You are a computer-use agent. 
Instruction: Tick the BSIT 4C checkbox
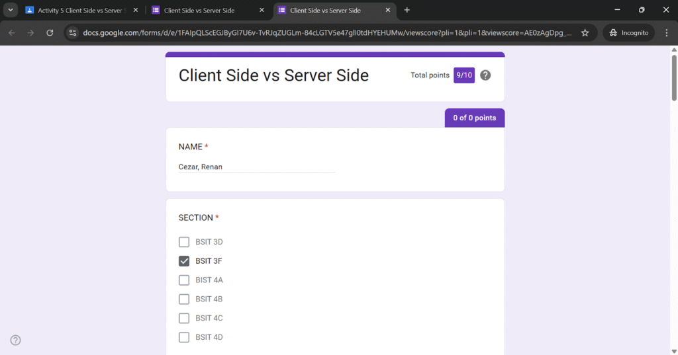tap(184, 318)
